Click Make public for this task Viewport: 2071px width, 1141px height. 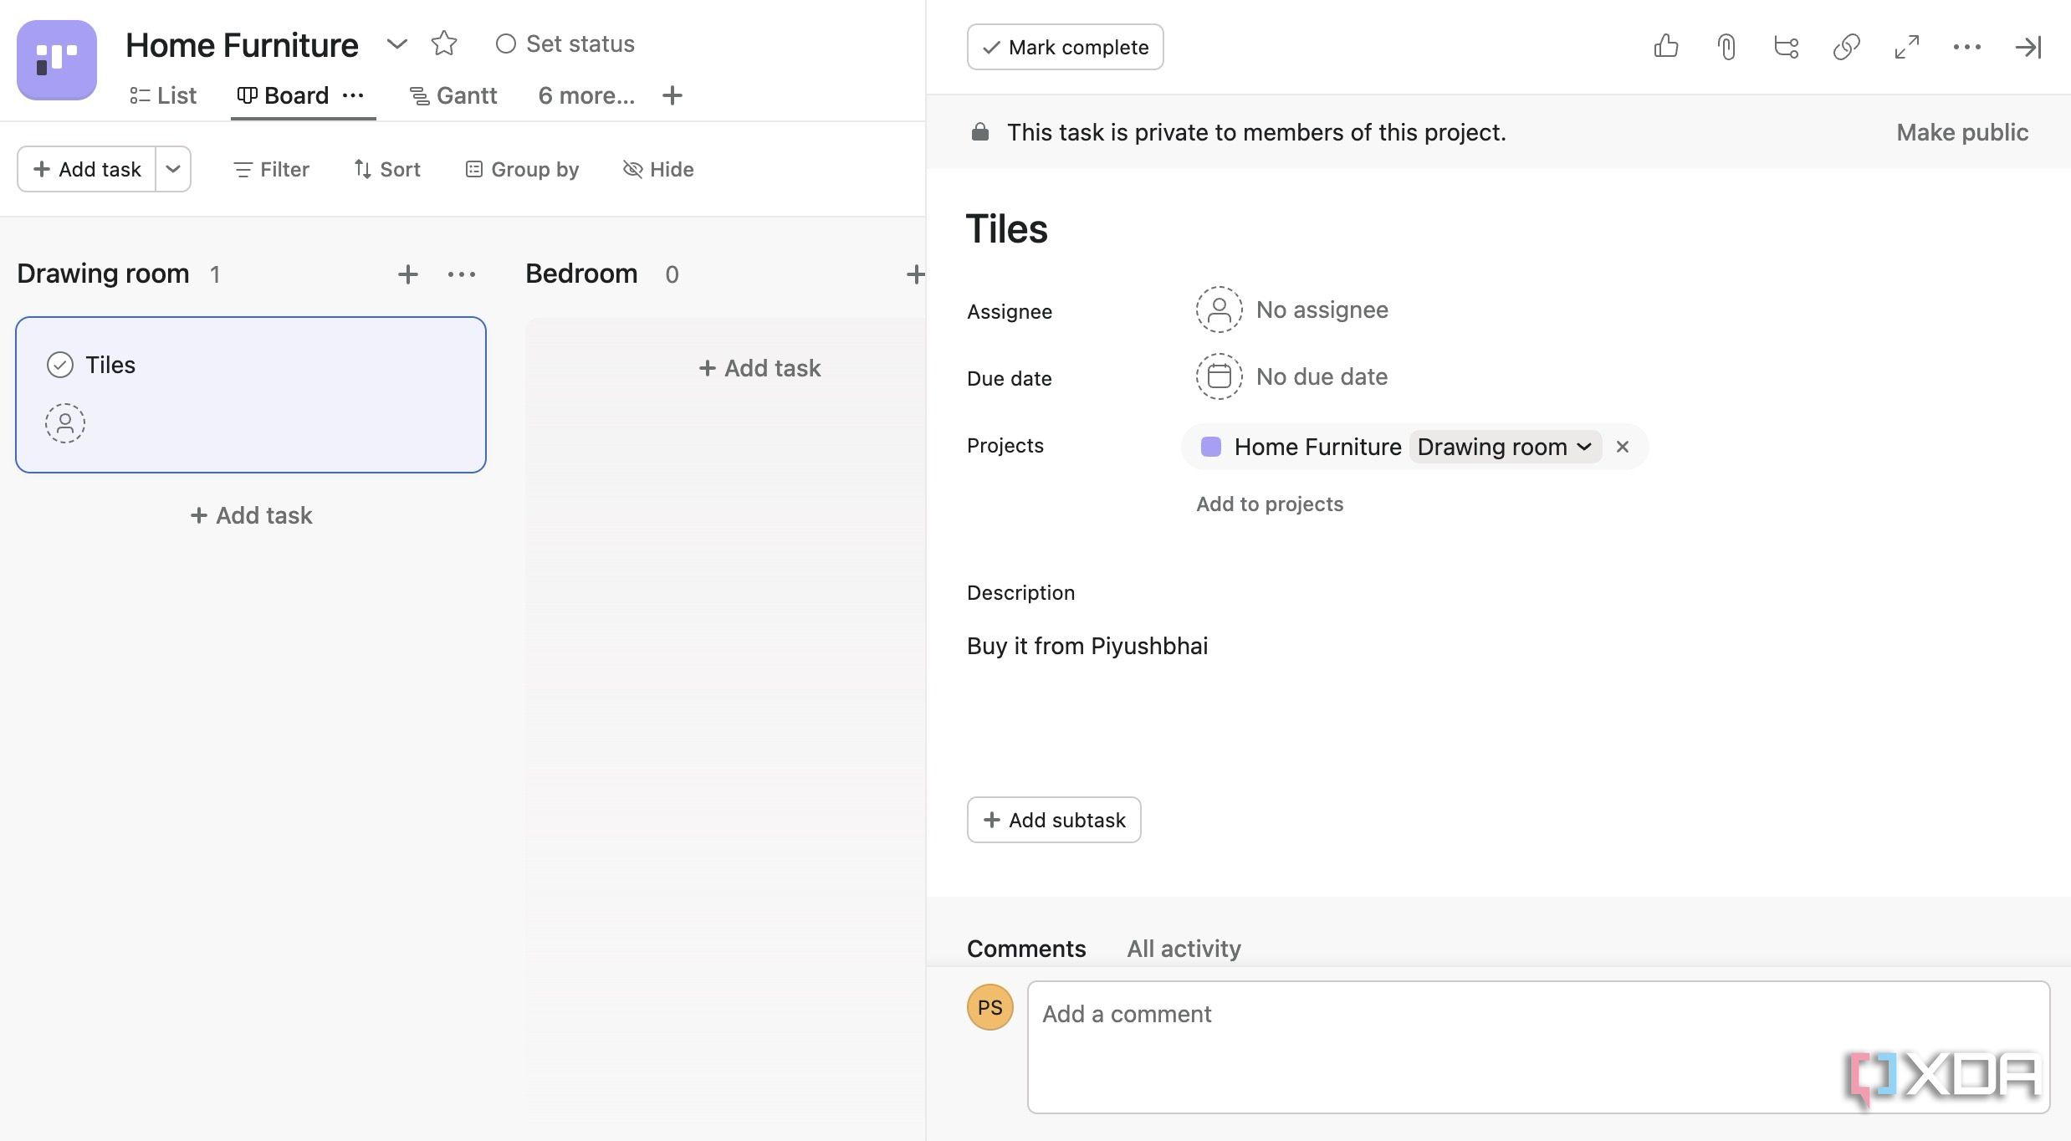(x=1961, y=132)
